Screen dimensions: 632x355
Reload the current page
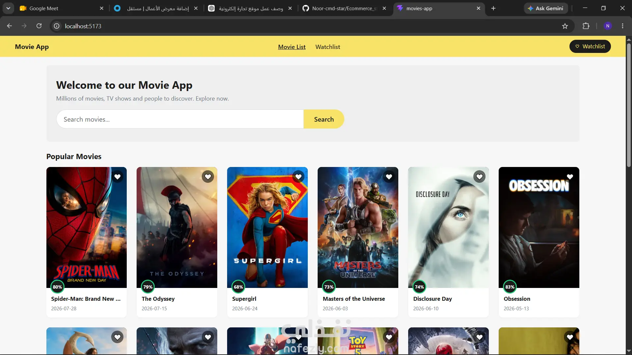[39, 26]
